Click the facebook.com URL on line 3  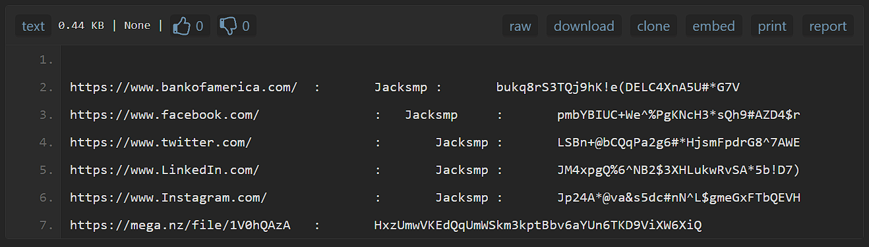(165, 115)
